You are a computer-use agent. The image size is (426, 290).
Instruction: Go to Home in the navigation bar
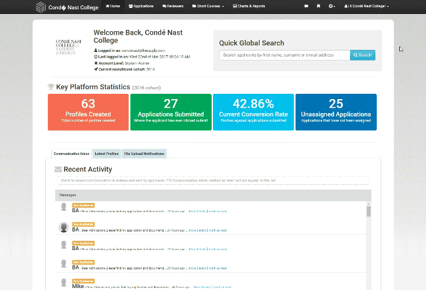pos(112,6)
